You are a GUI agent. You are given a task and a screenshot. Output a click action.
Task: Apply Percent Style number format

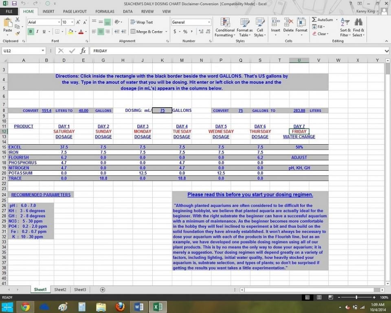(185, 32)
